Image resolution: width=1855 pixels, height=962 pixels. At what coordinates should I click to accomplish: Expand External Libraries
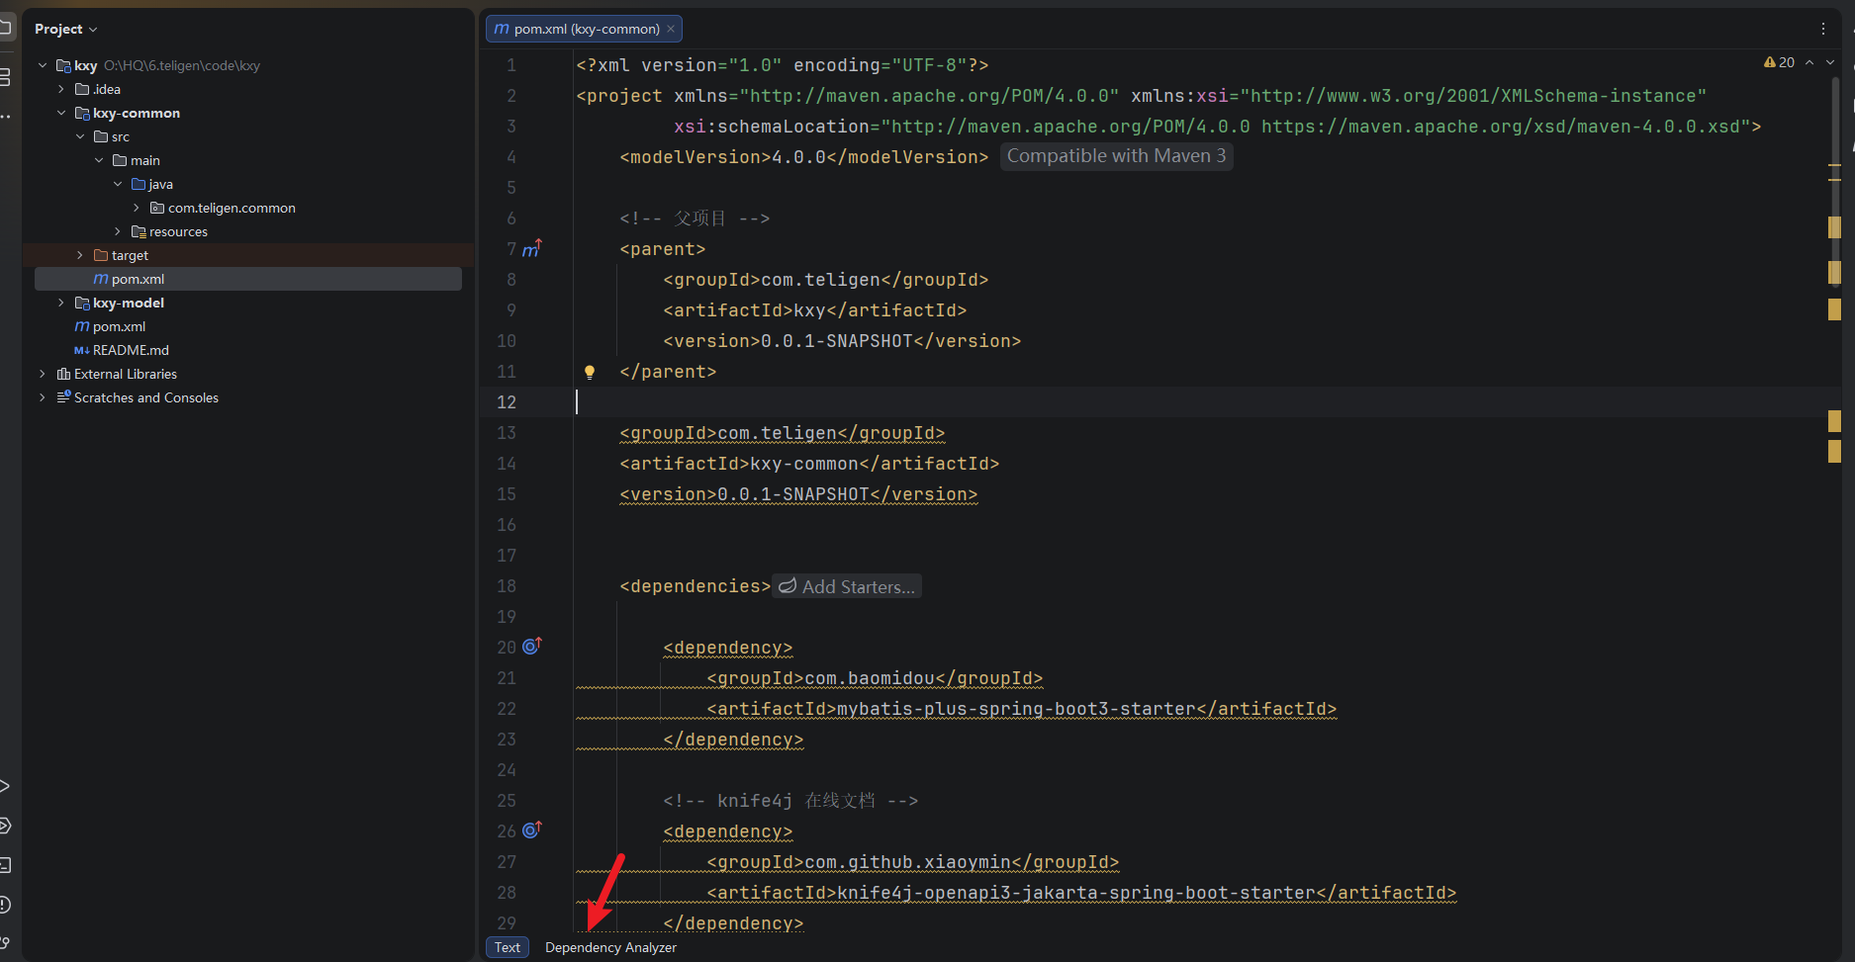43,374
